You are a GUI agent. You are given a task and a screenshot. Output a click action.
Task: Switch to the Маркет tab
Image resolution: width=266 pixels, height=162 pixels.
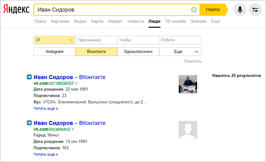coord(115,22)
